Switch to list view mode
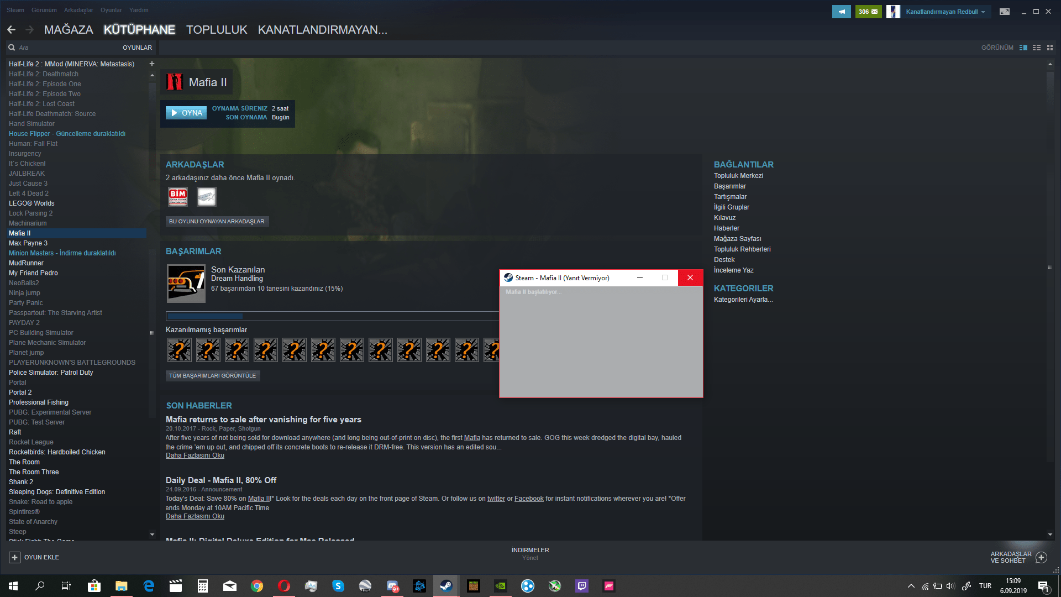Screen dimensions: 1061x597 tap(1037, 48)
